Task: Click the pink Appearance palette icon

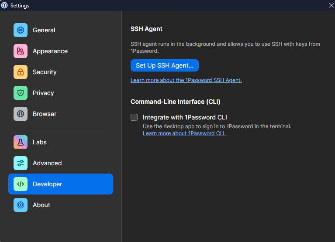Action: [x=21, y=51]
